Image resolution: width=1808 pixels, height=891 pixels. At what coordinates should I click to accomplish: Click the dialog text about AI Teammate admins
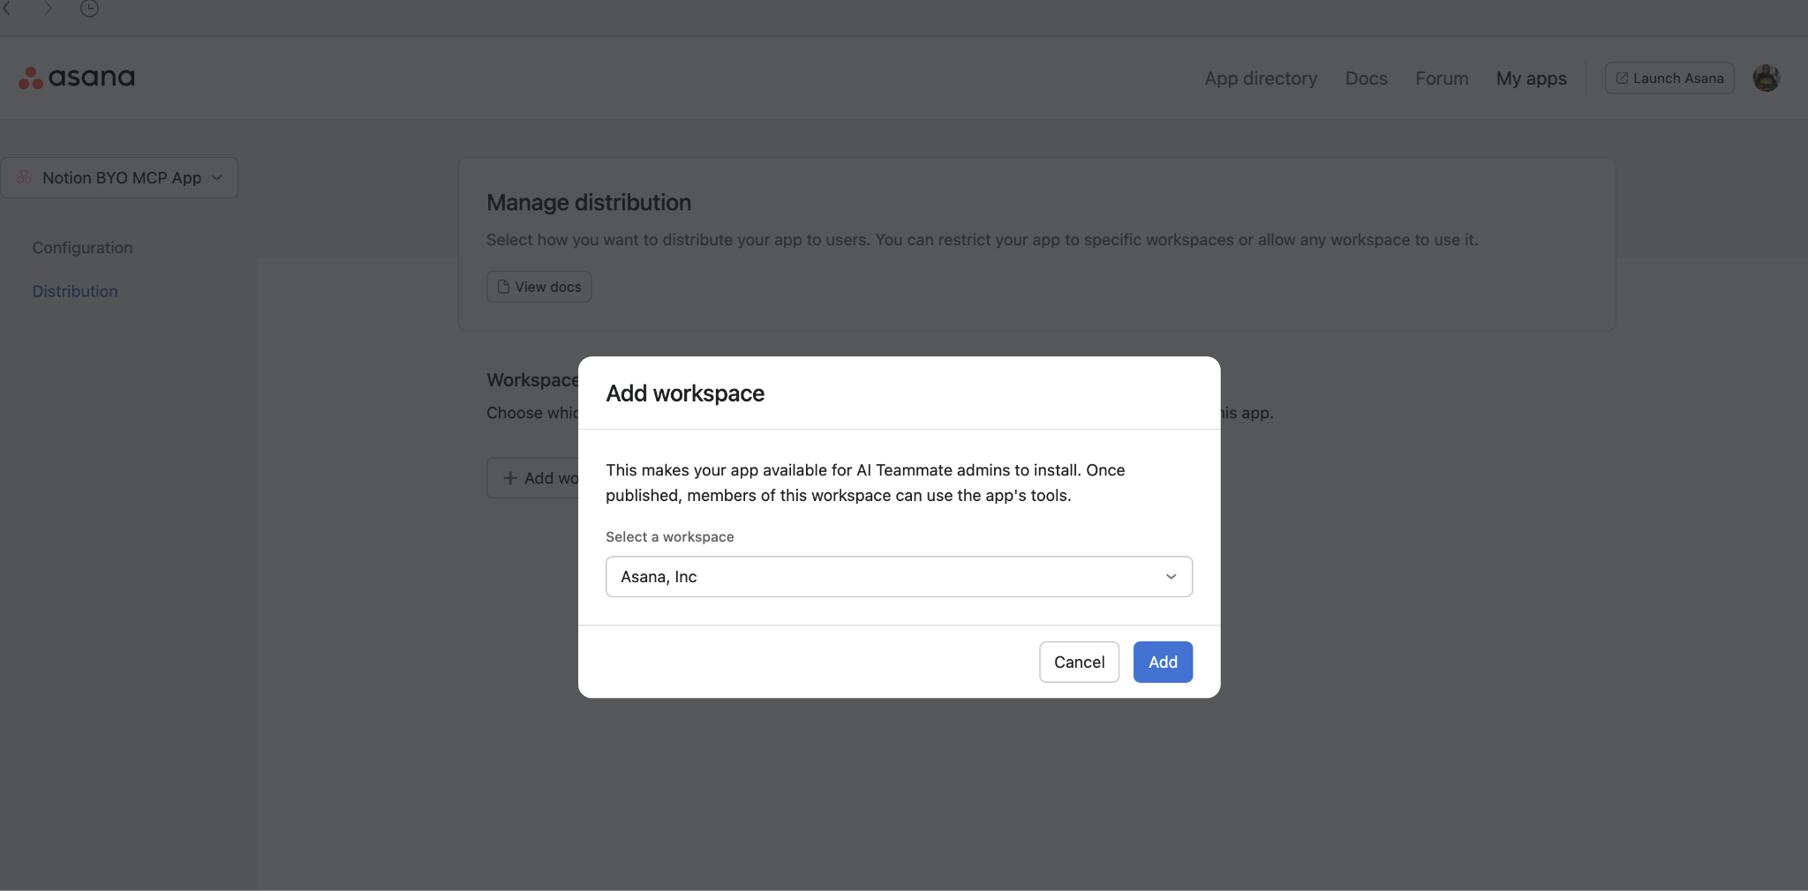pos(865,483)
